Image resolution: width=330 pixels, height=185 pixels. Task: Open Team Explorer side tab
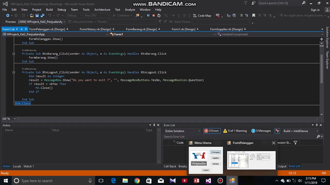[x=327, y=60]
